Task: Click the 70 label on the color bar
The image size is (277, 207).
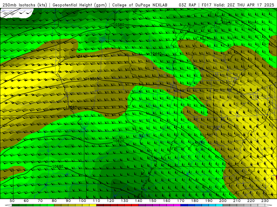Action: [x=40, y=201]
